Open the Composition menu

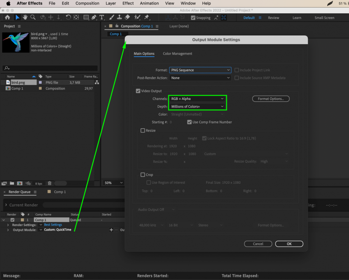[x=87, y=3]
